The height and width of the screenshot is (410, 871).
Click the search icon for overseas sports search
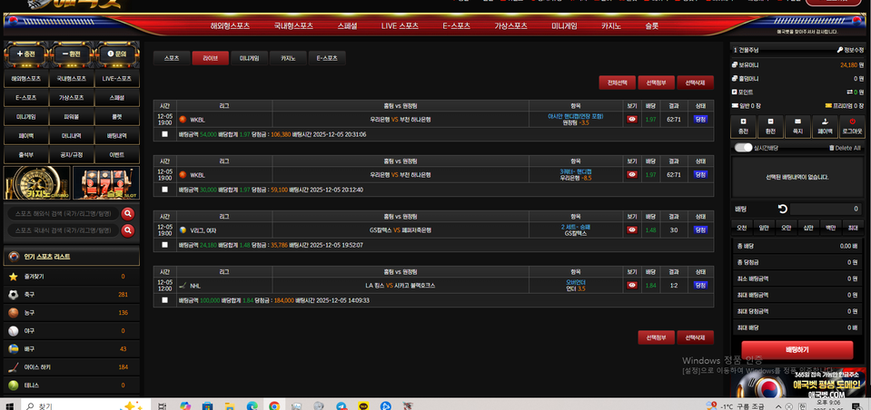pos(128,214)
